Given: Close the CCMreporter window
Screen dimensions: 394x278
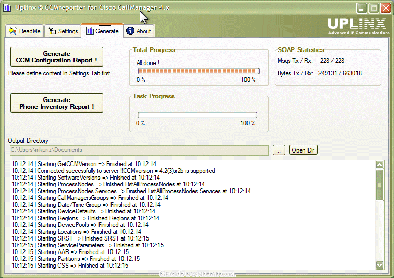Looking at the screenshot, I should (386, 8).
